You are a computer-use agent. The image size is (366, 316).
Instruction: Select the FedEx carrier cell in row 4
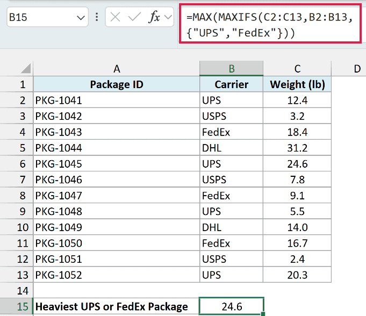tap(231, 132)
